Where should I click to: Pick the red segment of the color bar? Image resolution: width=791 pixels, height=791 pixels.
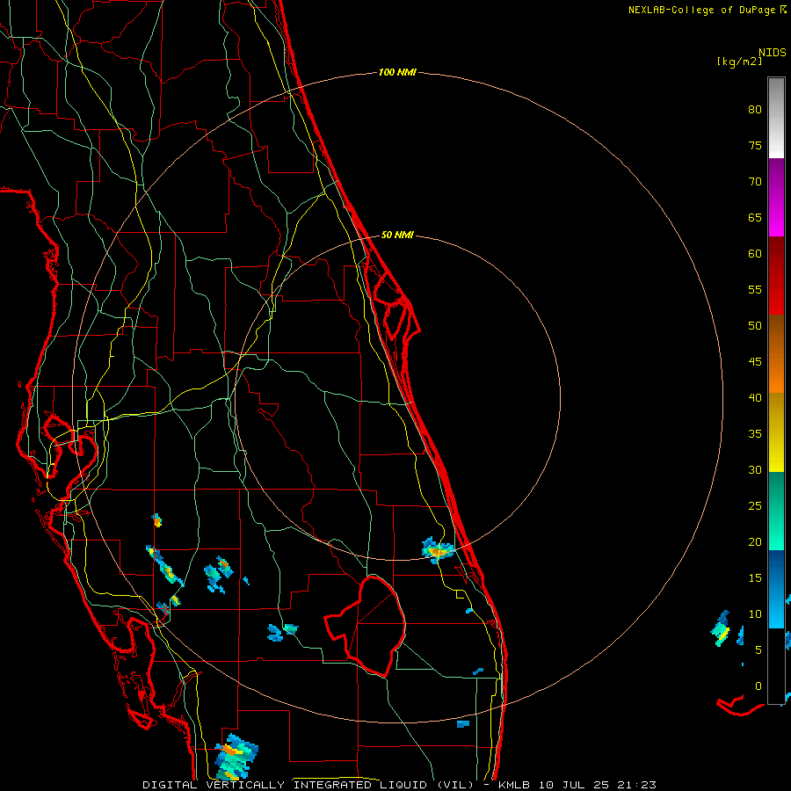pyautogui.click(x=776, y=275)
